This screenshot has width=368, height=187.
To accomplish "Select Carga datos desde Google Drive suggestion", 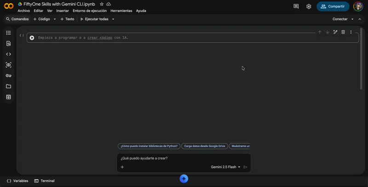I will (204, 146).
